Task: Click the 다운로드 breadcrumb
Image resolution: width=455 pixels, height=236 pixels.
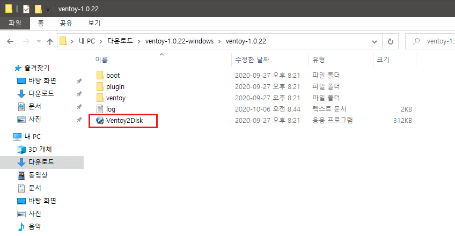Action: [x=120, y=41]
